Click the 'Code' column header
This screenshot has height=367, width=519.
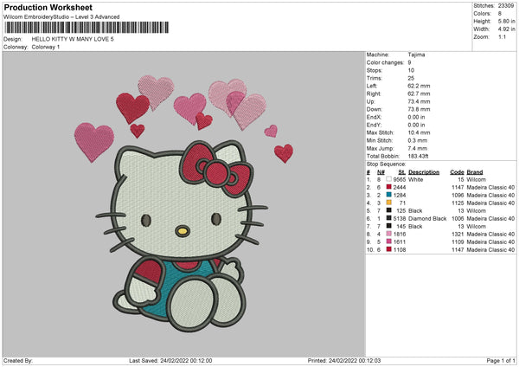click(457, 172)
